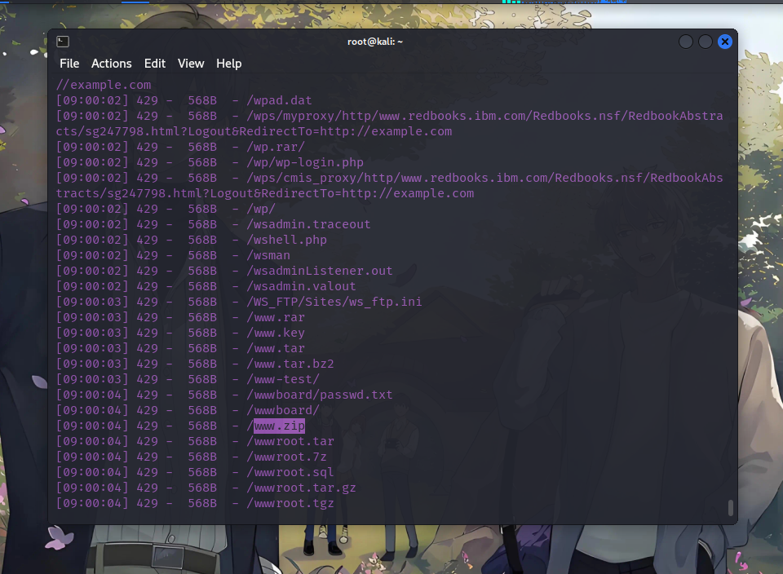This screenshot has height=574, width=783.
Task: Click the /wp/wp-login.php path
Action: pyautogui.click(x=305, y=162)
